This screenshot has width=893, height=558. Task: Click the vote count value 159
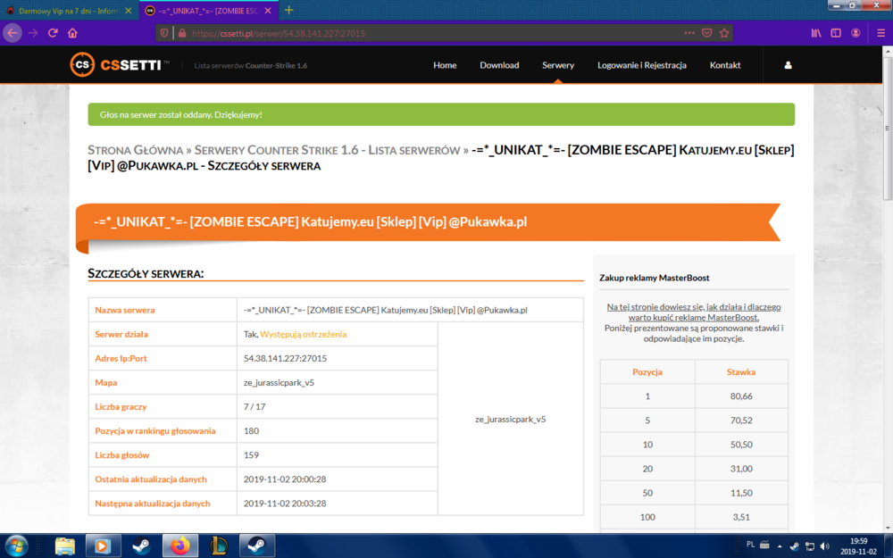coord(251,455)
